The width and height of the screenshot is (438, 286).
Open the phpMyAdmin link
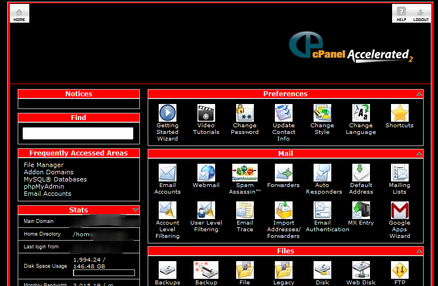(x=44, y=186)
